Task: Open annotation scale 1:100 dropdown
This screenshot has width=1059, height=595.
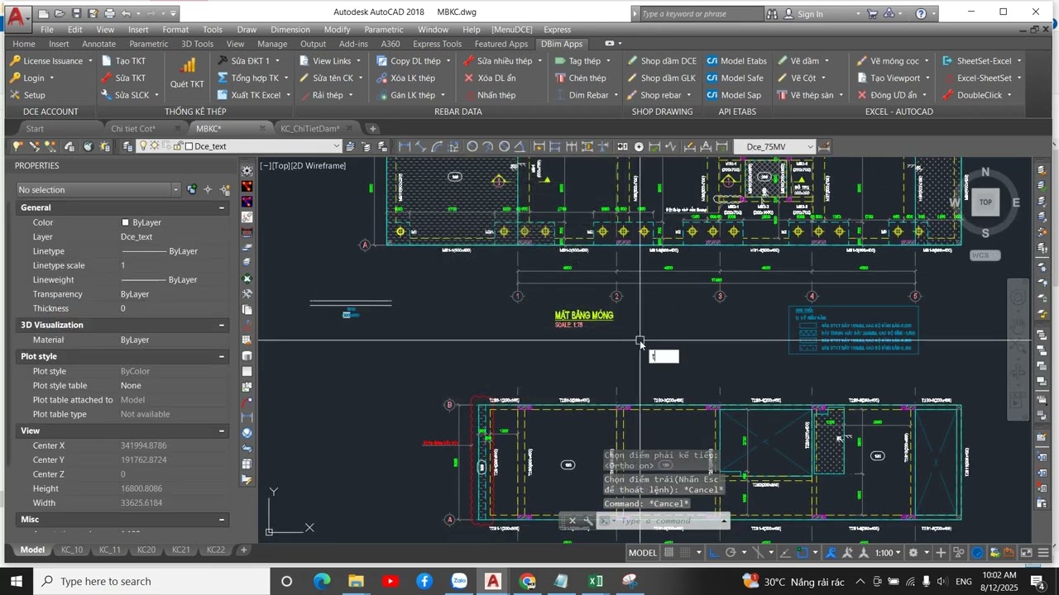Action: tap(889, 553)
